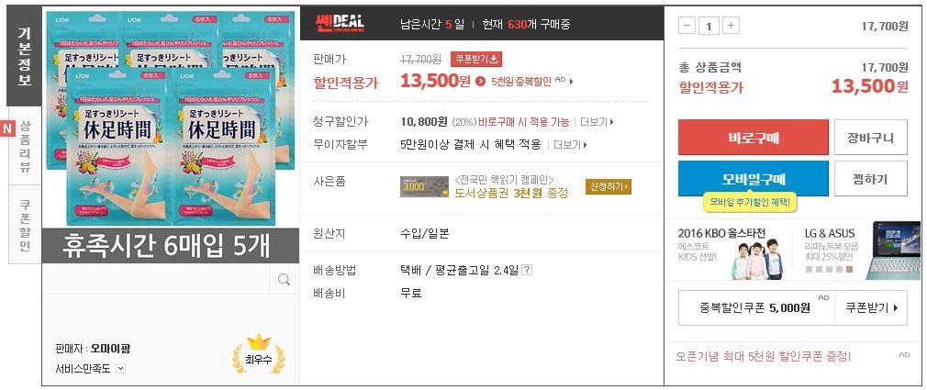
Task: Expand 더보기 next to 청구할인가
Action: pyautogui.click(x=597, y=122)
